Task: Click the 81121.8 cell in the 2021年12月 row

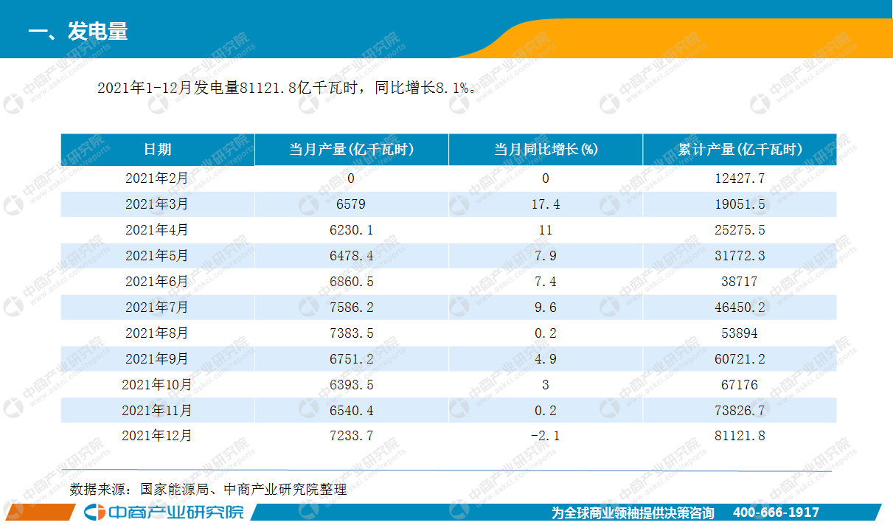Action: tap(740, 436)
